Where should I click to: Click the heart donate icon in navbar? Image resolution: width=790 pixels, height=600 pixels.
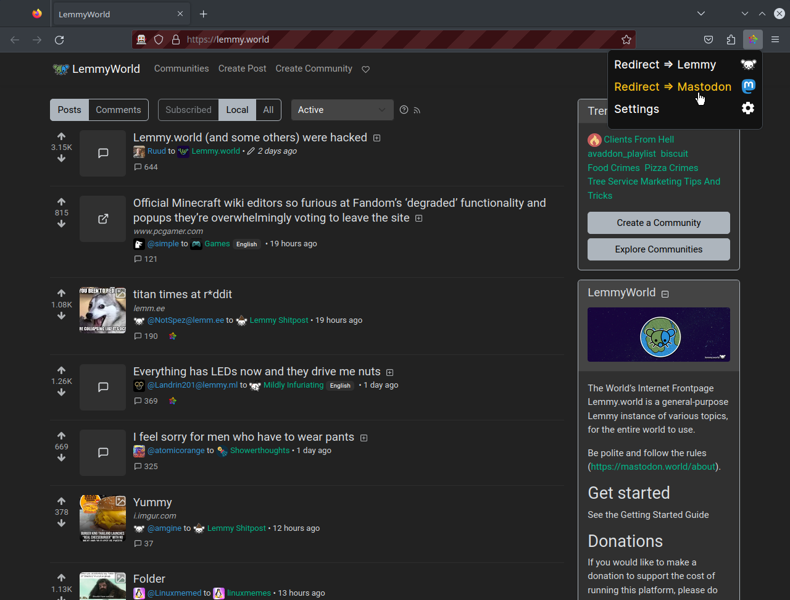365,70
